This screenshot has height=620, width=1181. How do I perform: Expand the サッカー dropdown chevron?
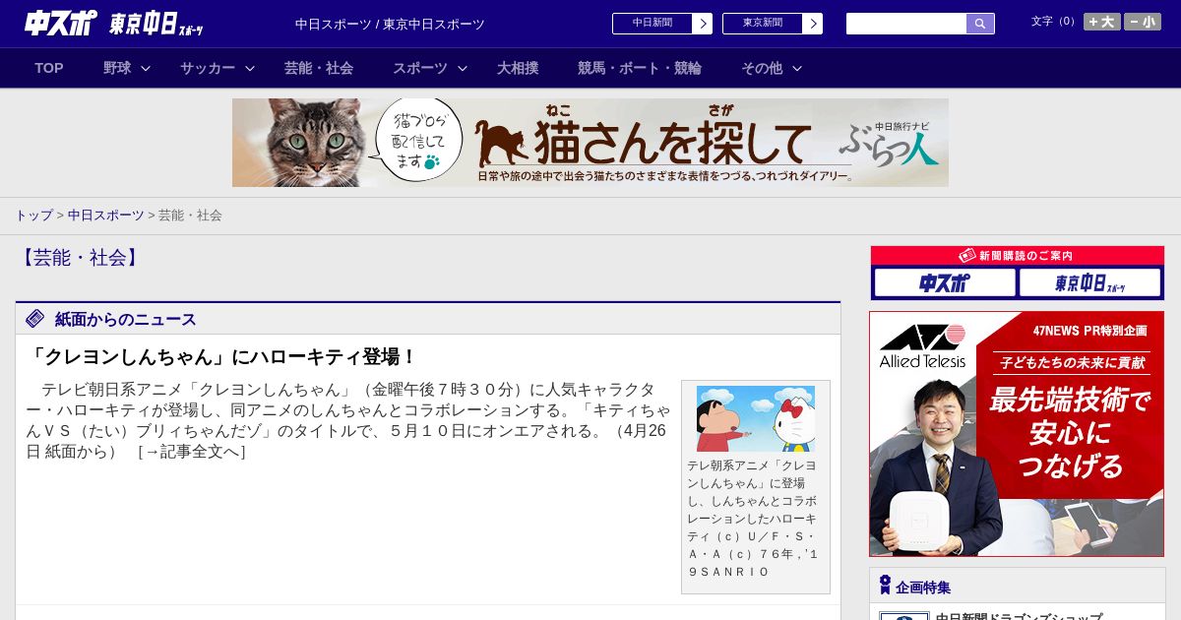(250, 68)
